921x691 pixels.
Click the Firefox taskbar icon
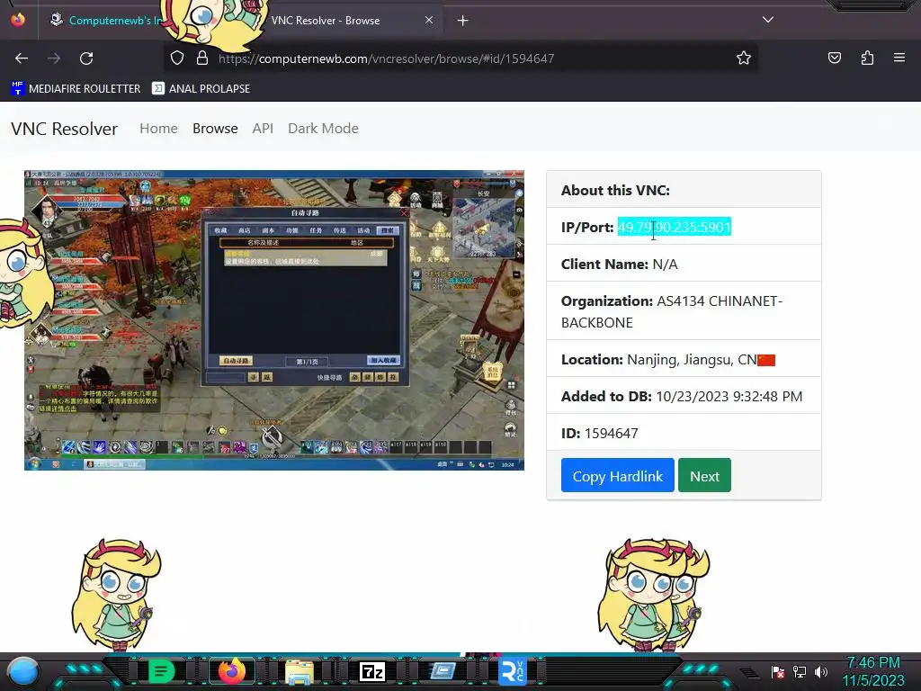[x=231, y=671]
